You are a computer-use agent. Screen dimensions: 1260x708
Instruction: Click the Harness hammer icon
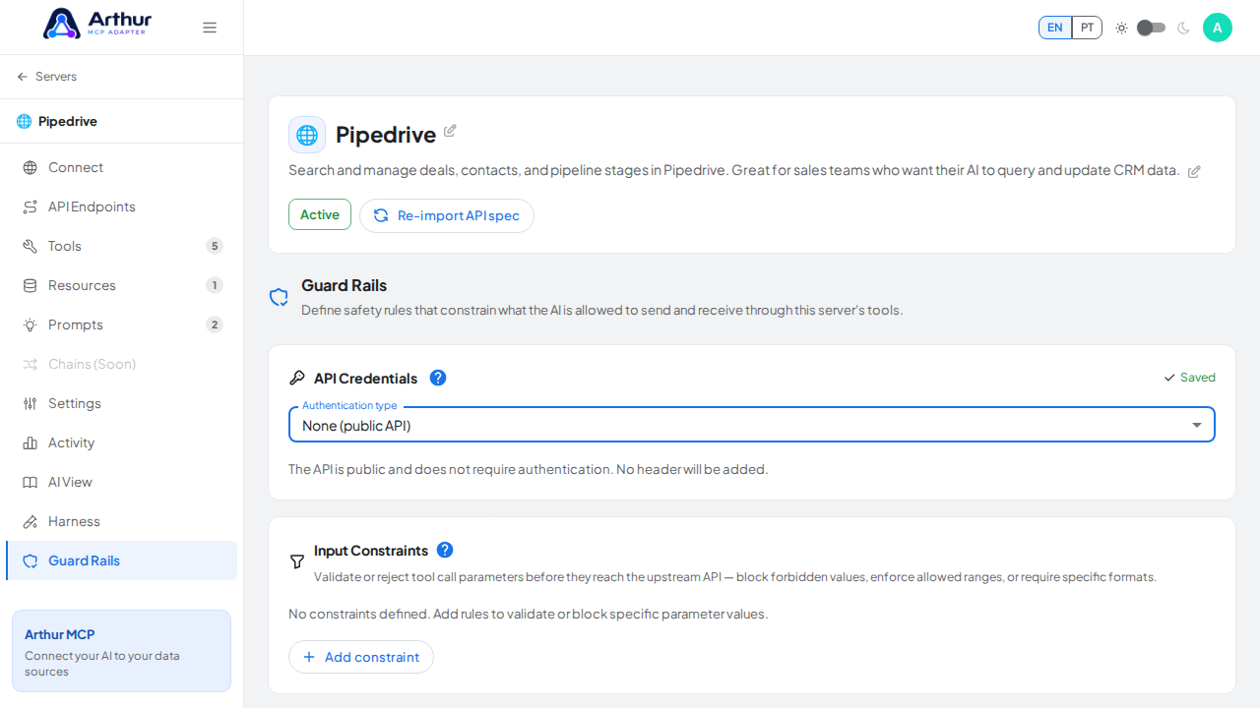coord(31,521)
